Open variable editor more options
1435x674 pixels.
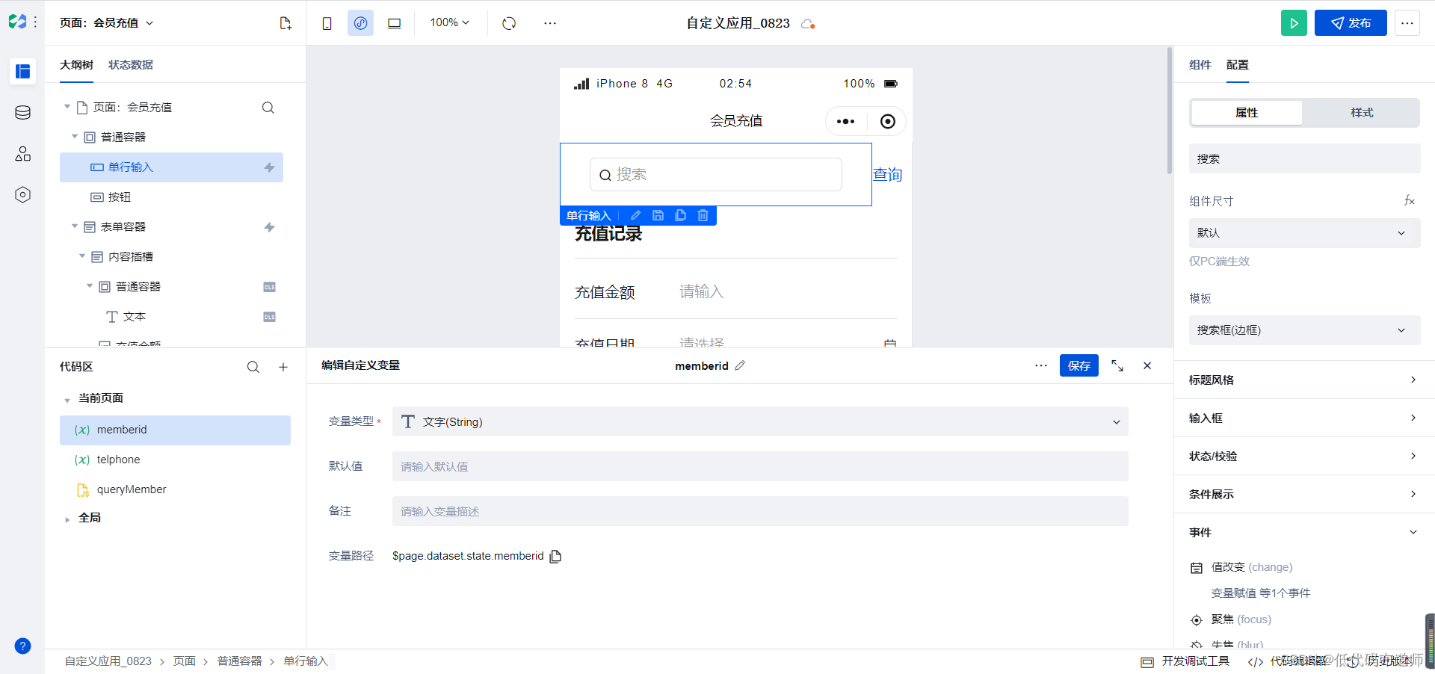pyautogui.click(x=1041, y=365)
